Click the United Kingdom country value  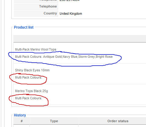71,14
